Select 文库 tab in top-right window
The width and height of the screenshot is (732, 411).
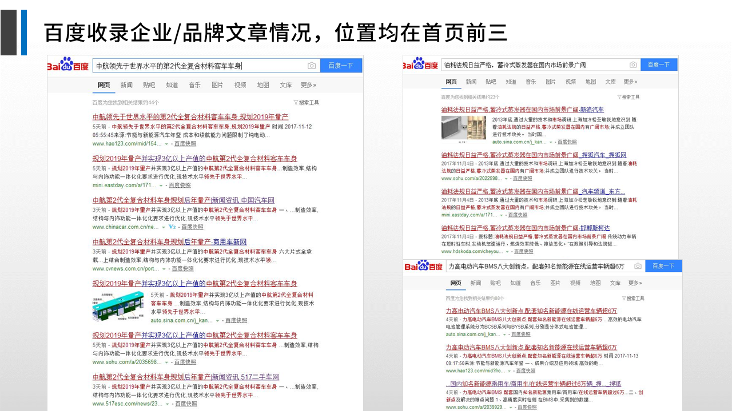click(x=611, y=82)
